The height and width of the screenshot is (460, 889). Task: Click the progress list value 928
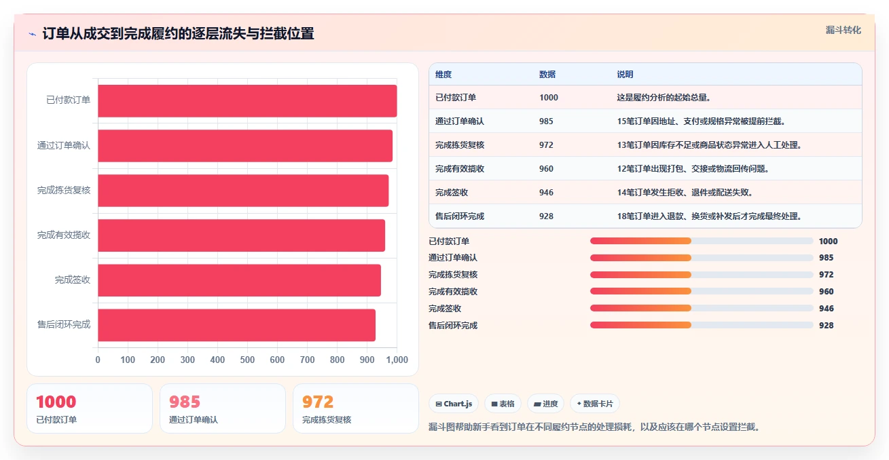pos(827,326)
